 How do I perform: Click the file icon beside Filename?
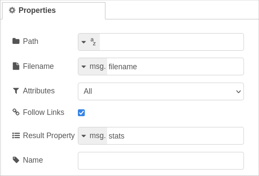pyautogui.click(x=16, y=66)
